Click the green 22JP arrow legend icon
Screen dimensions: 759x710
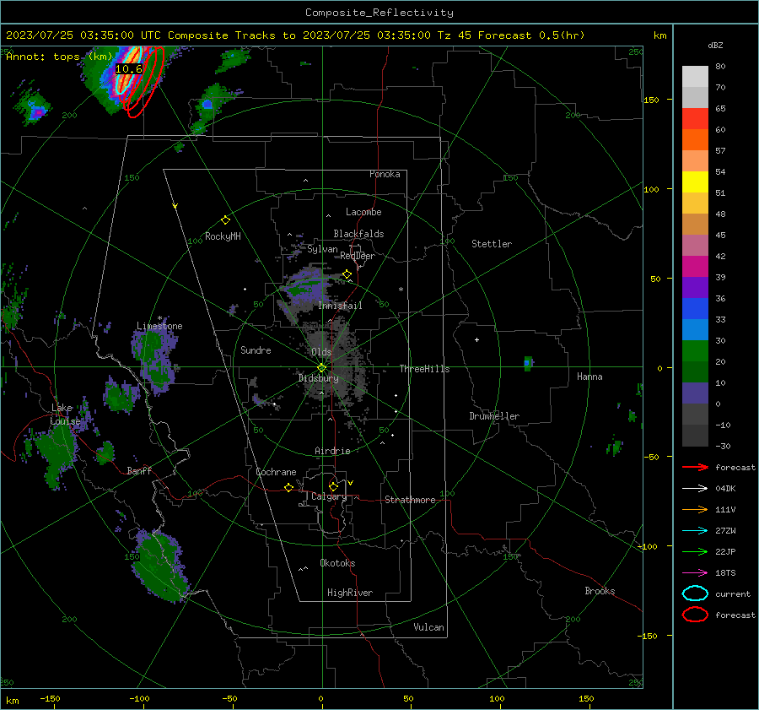[x=695, y=551]
